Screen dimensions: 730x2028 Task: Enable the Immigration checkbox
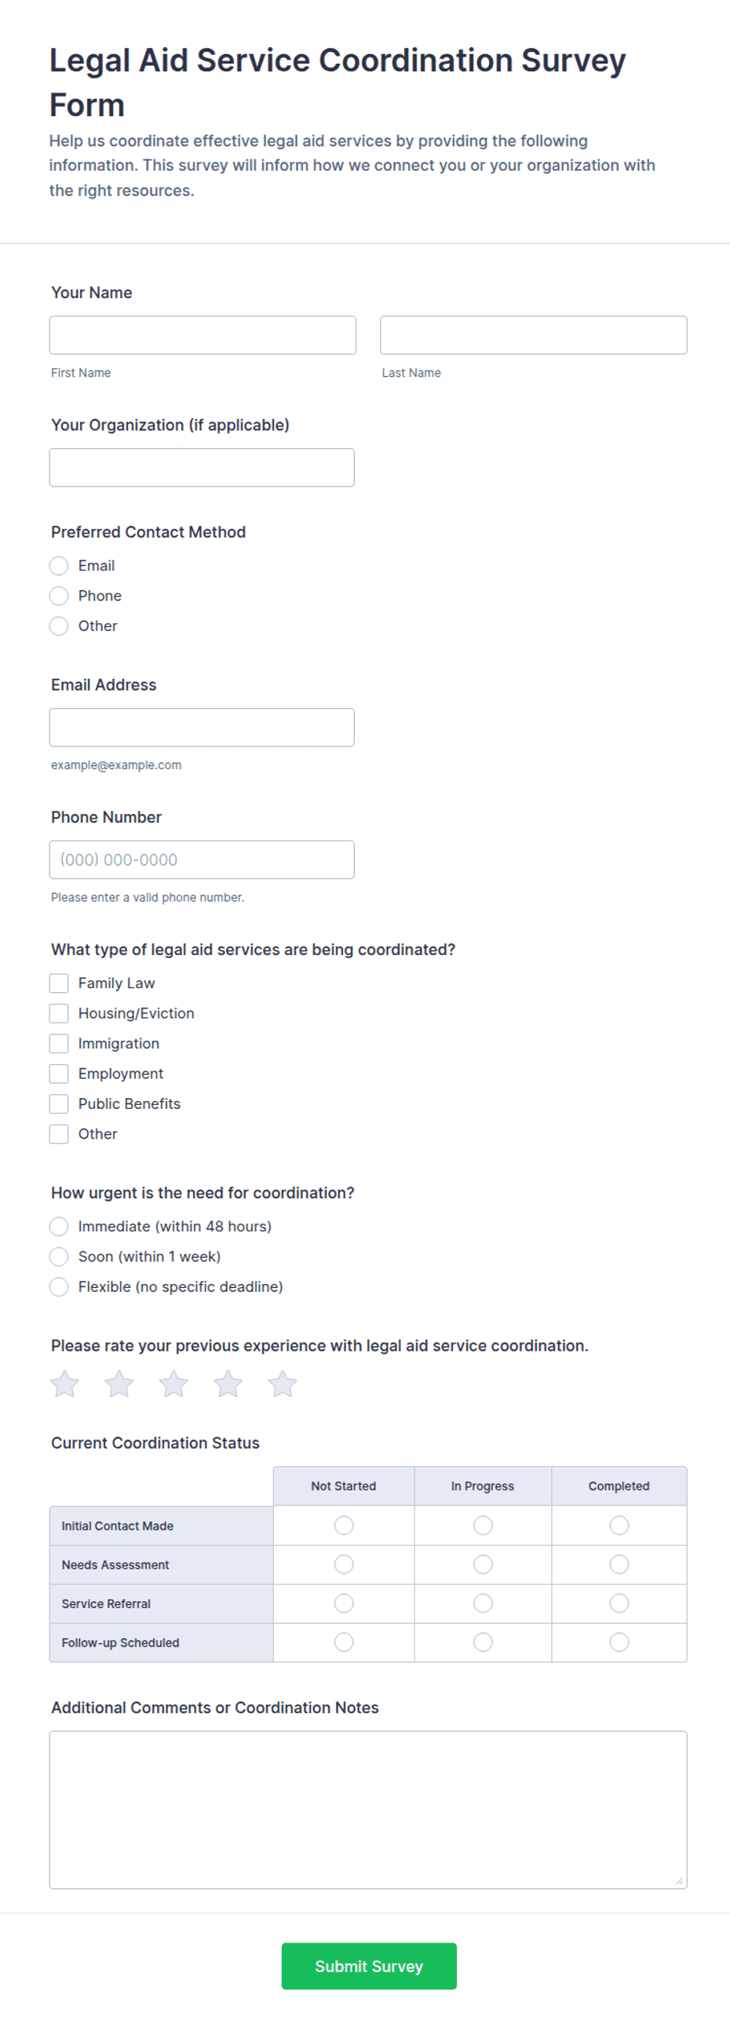click(59, 1044)
